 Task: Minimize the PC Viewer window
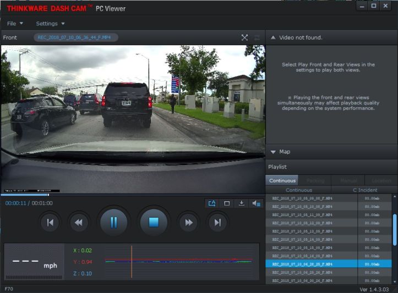pos(362,6)
